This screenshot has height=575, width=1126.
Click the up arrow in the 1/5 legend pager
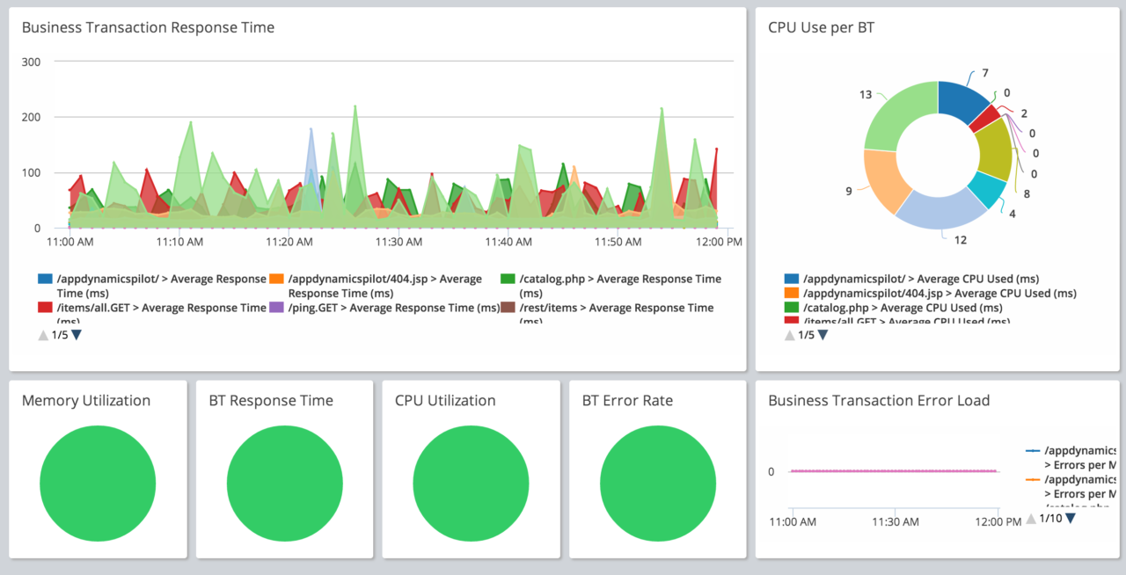tap(42, 334)
